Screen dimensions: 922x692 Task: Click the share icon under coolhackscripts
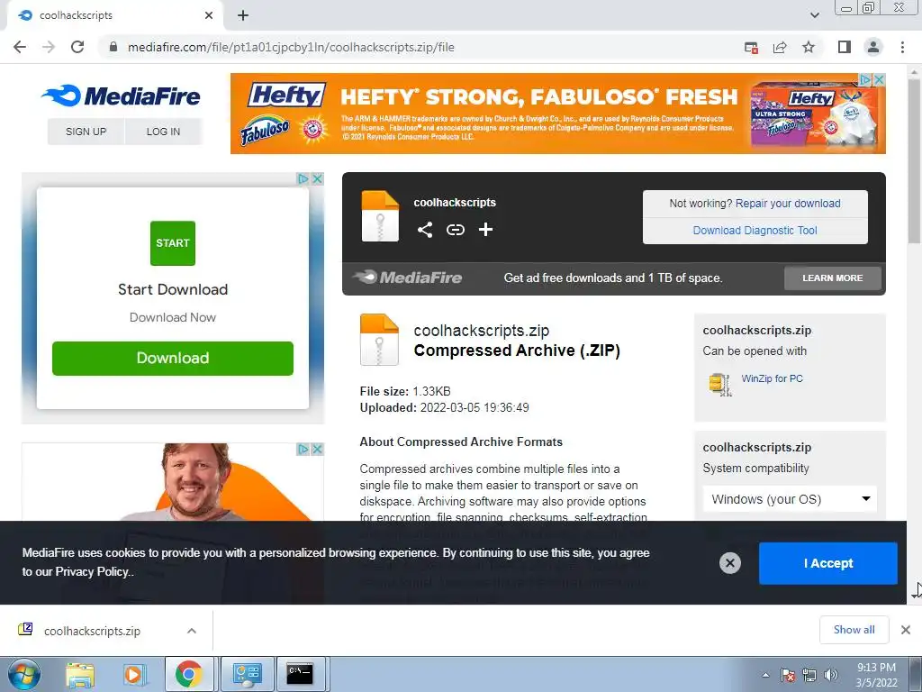425,230
